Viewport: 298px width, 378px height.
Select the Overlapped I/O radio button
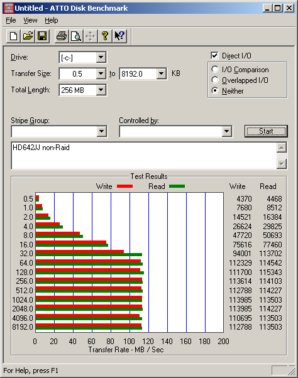click(x=215, y=80)
